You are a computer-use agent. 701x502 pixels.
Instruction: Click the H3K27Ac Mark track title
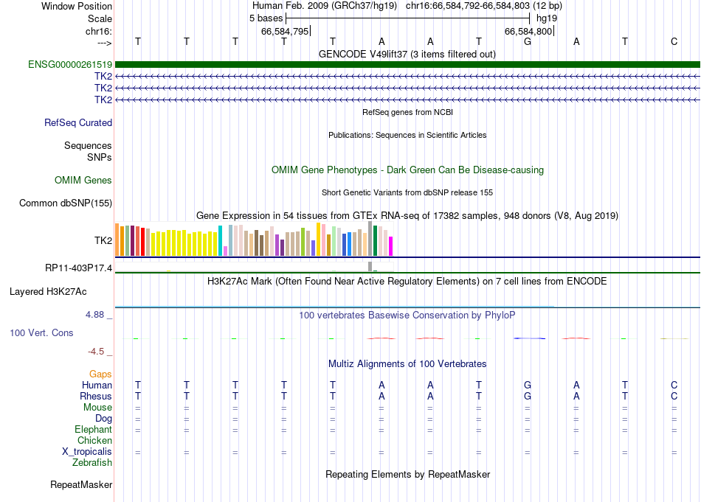coord(407,282)
